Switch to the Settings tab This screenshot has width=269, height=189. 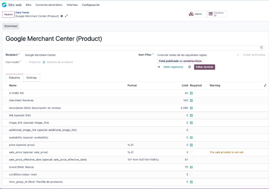32,78
